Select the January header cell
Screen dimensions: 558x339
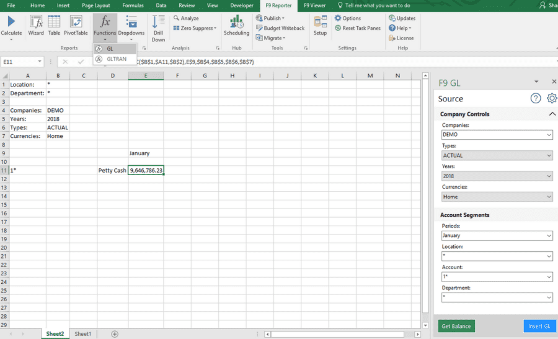pos(146,153)
